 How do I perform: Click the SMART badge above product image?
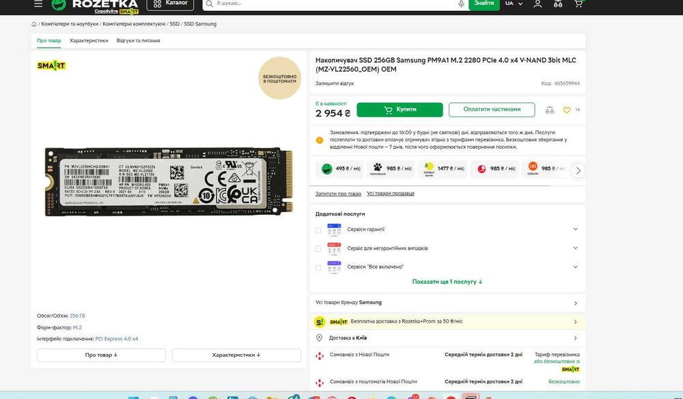[x=51, y=65]
